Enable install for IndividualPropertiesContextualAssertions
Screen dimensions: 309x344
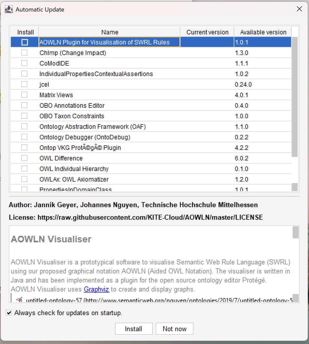(24, 74)
